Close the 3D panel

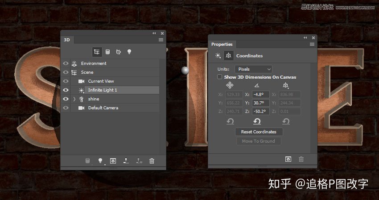click(x=162, y=33)
